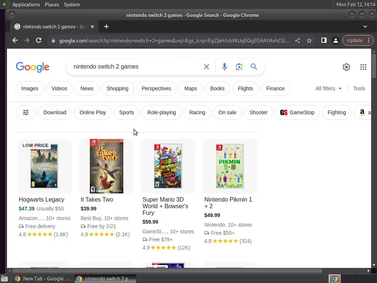Start voice search with microphone
This screenshot has width=377, height=283.
click(x=224, y=67)
